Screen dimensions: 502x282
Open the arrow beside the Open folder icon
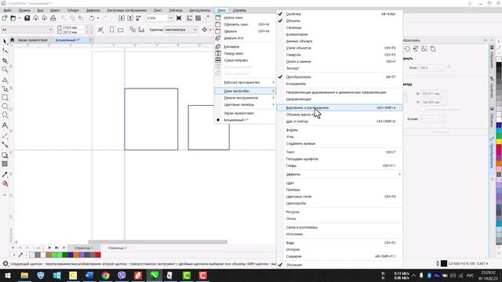(19, 18)
